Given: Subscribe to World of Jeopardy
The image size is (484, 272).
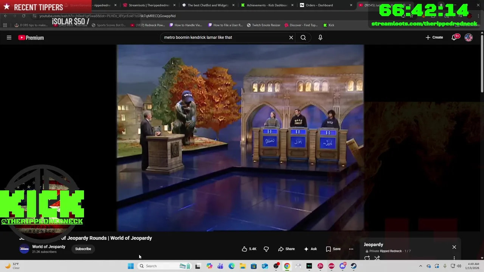Looking at the screenshot, I should tap(83, 249).
